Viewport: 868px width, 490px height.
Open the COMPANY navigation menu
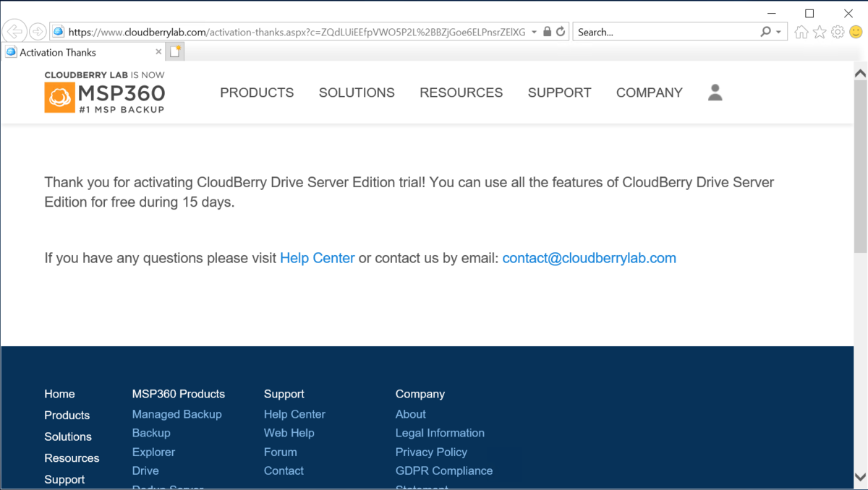(x=649, y=93)
